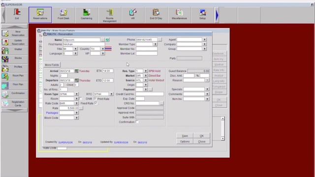Expand the Res. Type dropdown
This screenshot has width=315, height=177.
click(x=146, y=71)
